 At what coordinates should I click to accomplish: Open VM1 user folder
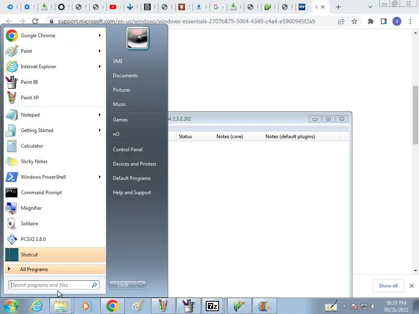click(x=117, y=61)
